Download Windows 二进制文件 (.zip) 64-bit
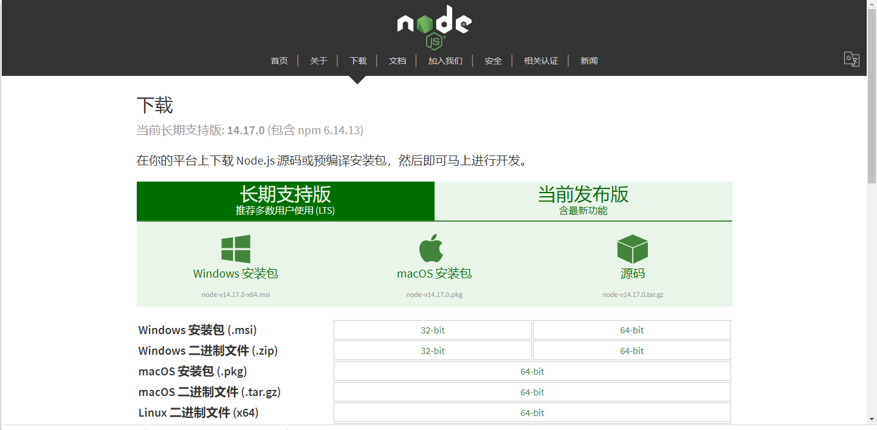Viewport: 877px width, 430px height. click(x=632, y=350)
